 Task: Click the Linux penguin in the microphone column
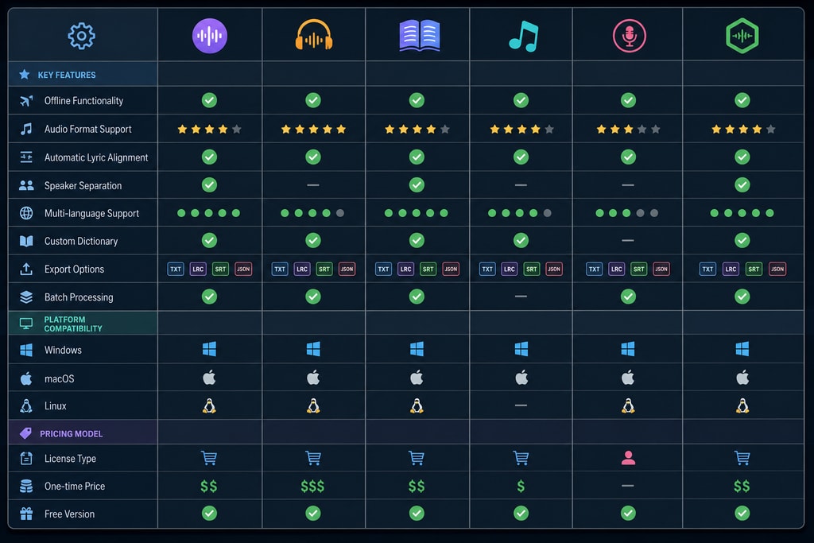pos(628,405)
